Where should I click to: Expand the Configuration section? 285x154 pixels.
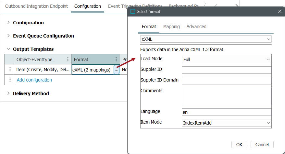point(8,23)
